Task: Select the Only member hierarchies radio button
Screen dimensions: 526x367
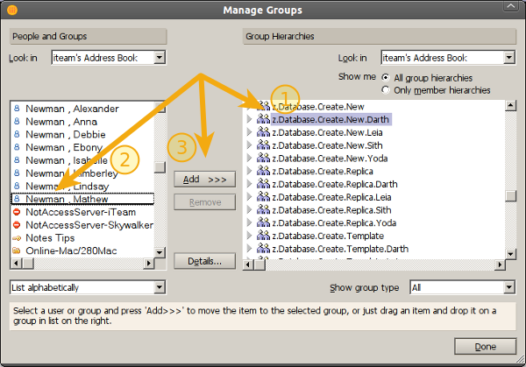Action: [x=386, y=90]
